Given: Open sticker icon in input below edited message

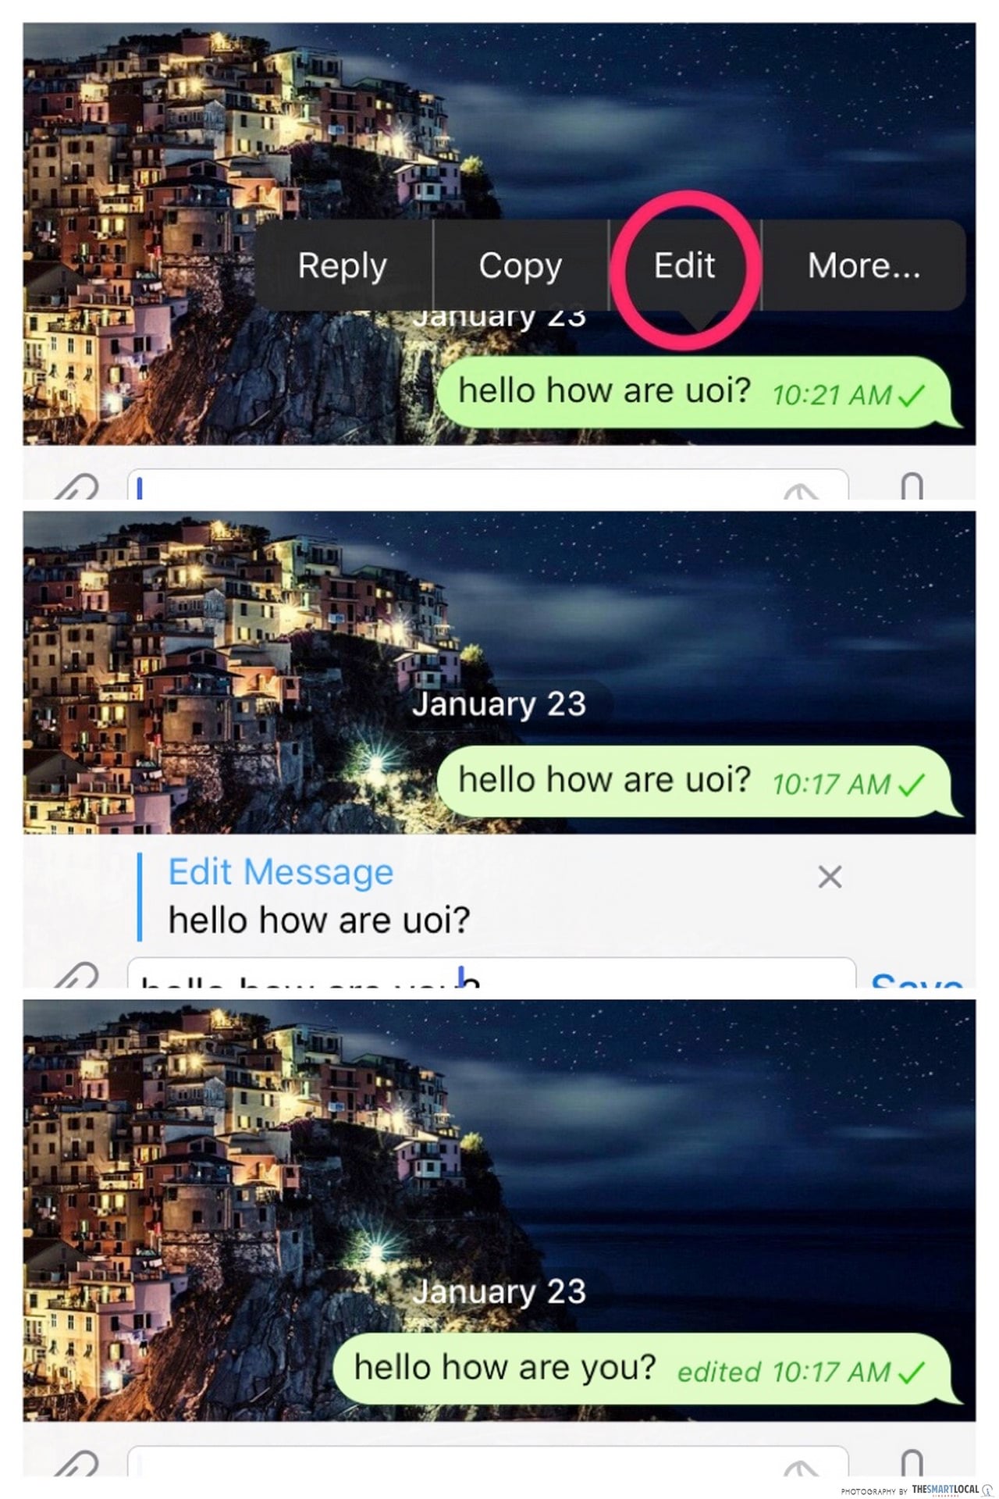Looking at the screenshot, I should (801, 1469).
